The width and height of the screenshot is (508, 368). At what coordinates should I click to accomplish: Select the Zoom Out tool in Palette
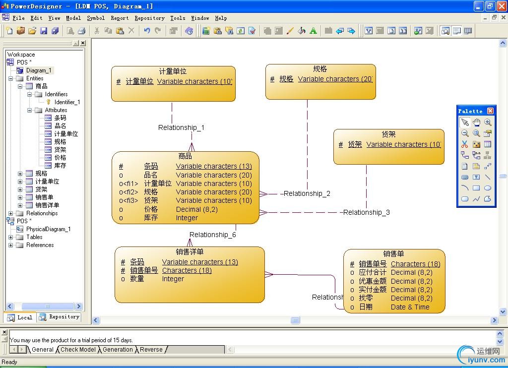tap(464, 133)
